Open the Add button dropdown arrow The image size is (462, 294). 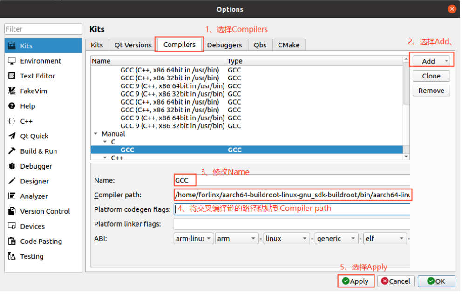[446, 61]
